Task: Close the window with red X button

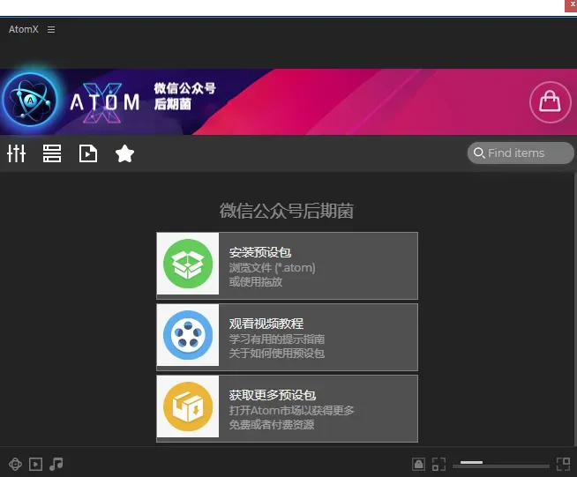Action: coord(571,5)
